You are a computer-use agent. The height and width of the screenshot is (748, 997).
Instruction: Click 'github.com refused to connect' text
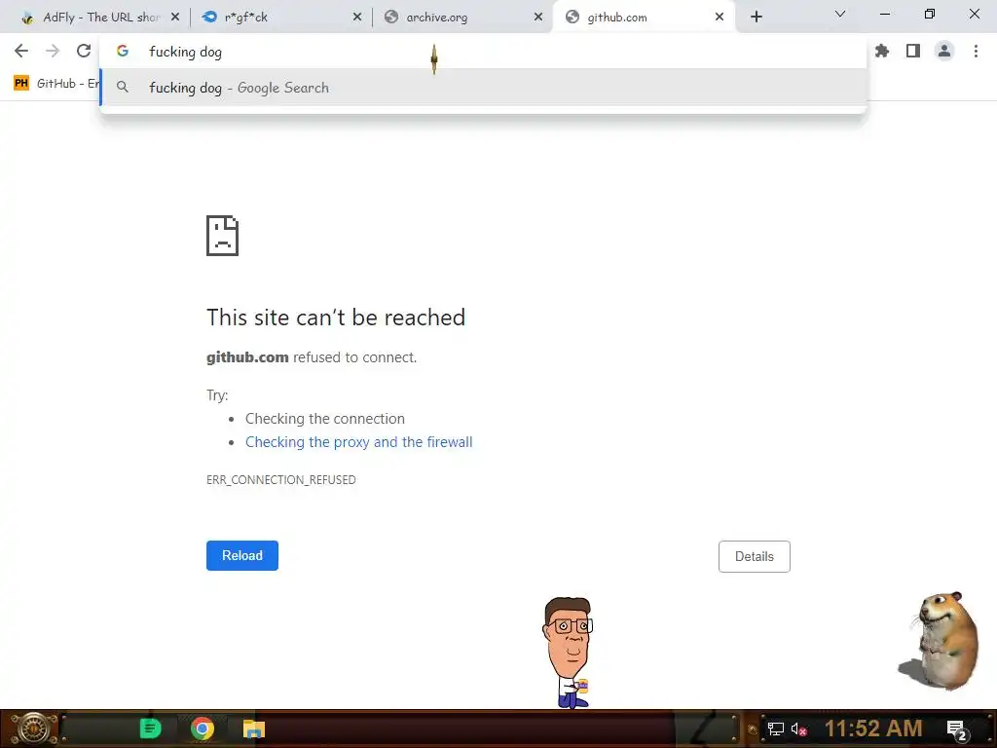point(312,357)
